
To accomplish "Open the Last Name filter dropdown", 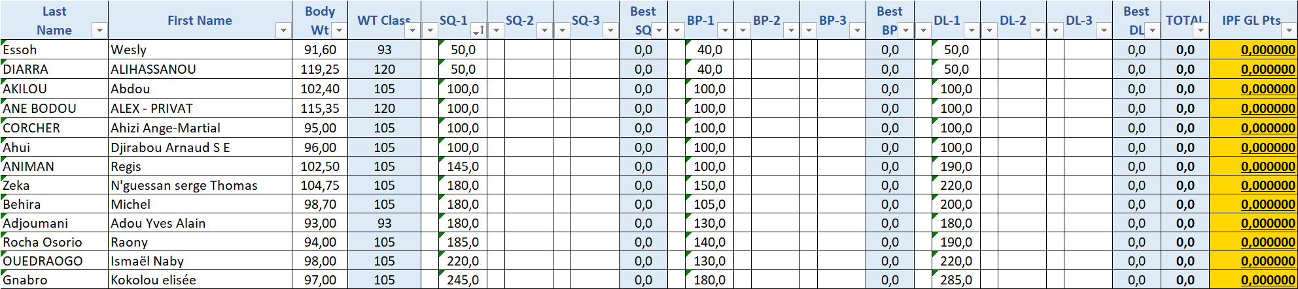I will [x=99, y=30].
